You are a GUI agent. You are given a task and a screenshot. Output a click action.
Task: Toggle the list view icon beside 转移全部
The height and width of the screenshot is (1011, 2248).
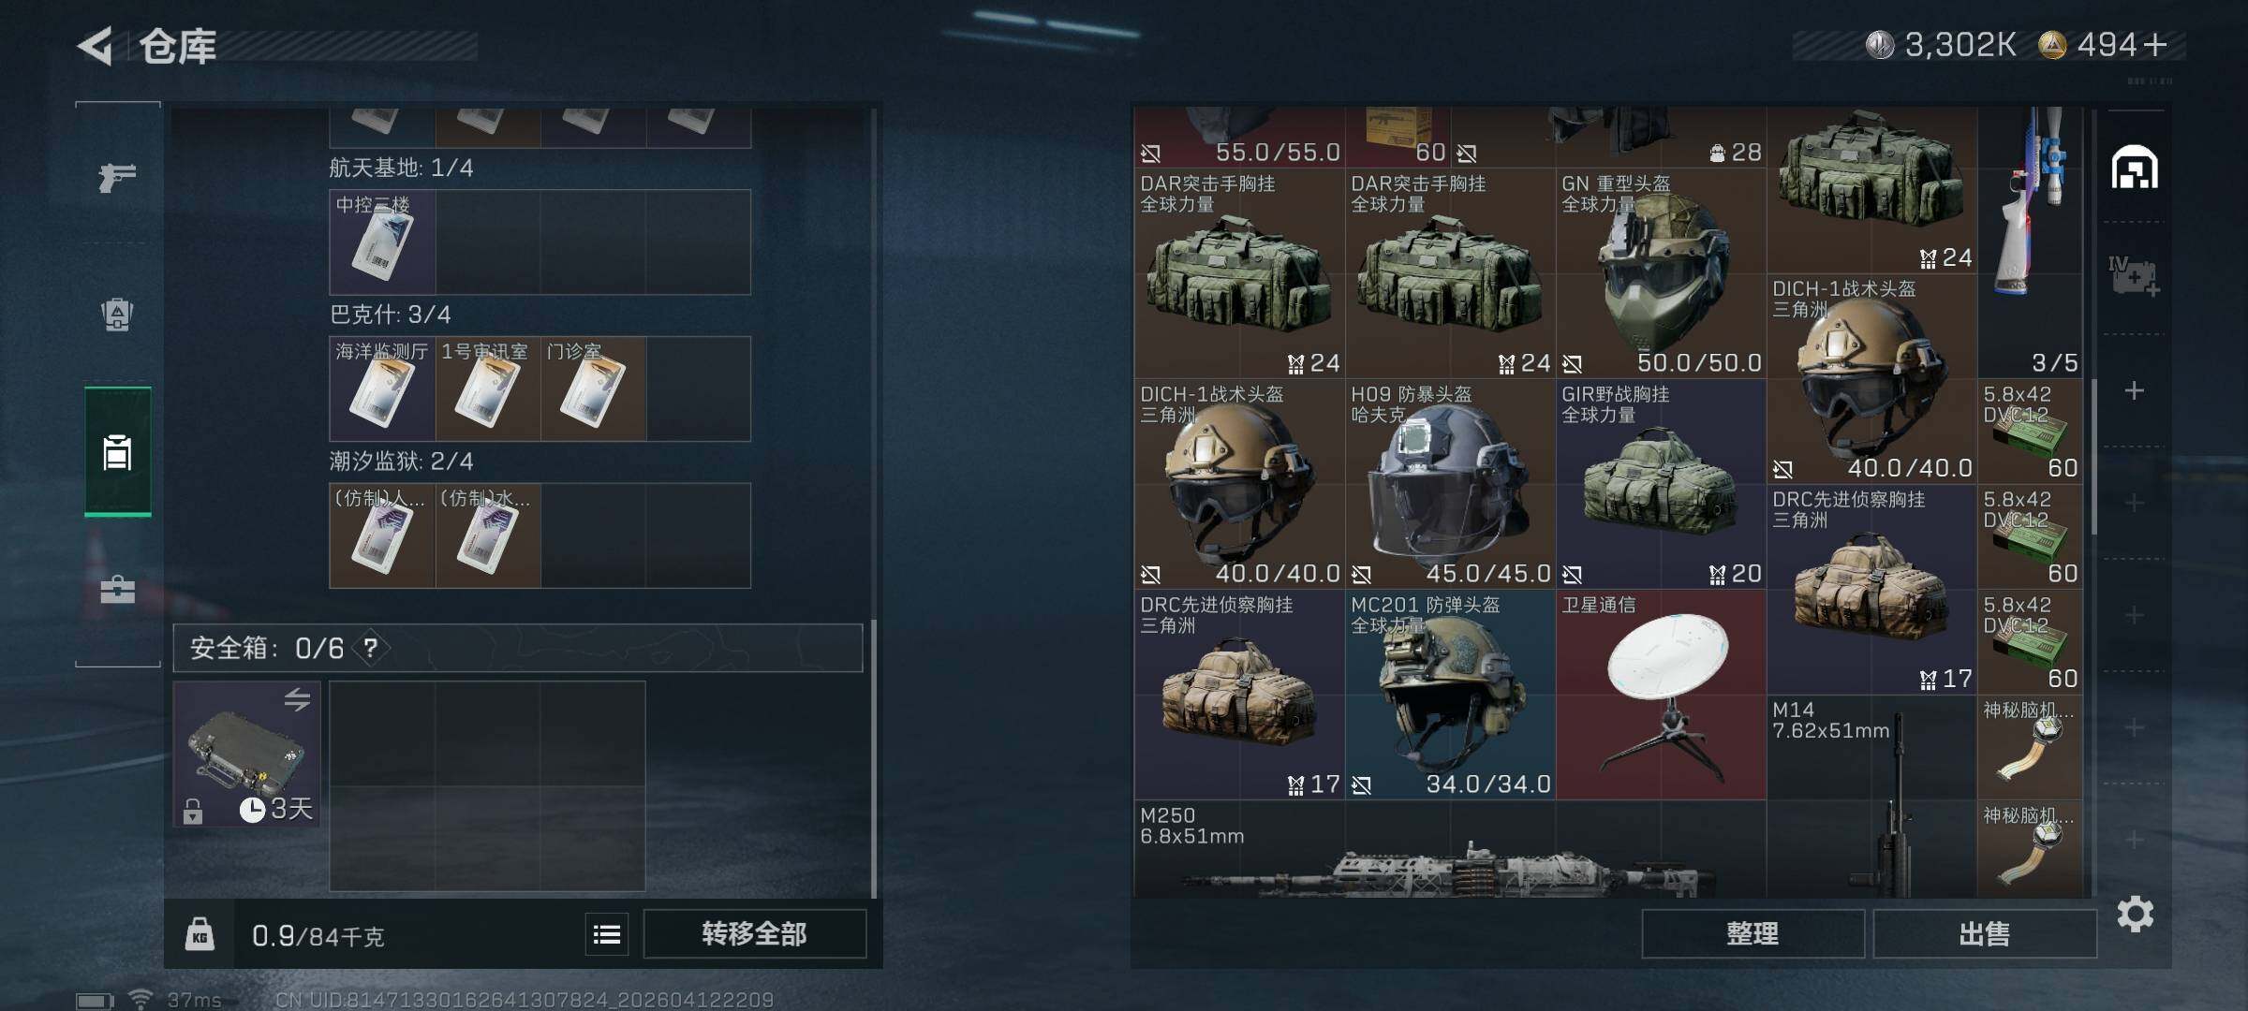click(607, 934)
